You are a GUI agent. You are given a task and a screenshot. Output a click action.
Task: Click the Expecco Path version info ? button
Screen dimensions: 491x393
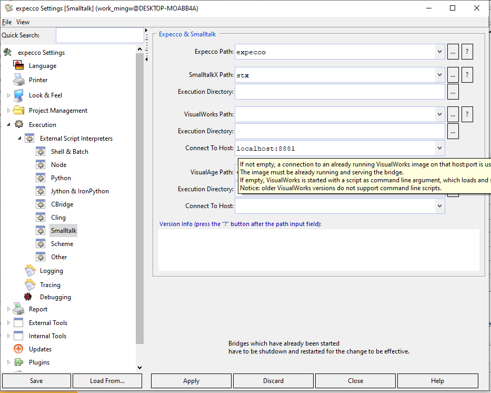(467, 52)
